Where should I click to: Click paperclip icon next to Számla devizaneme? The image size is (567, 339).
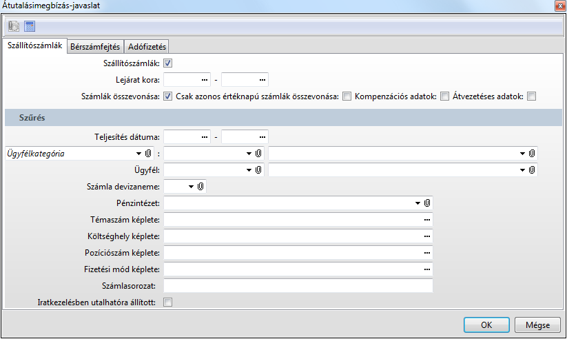[x=200, y=187]
